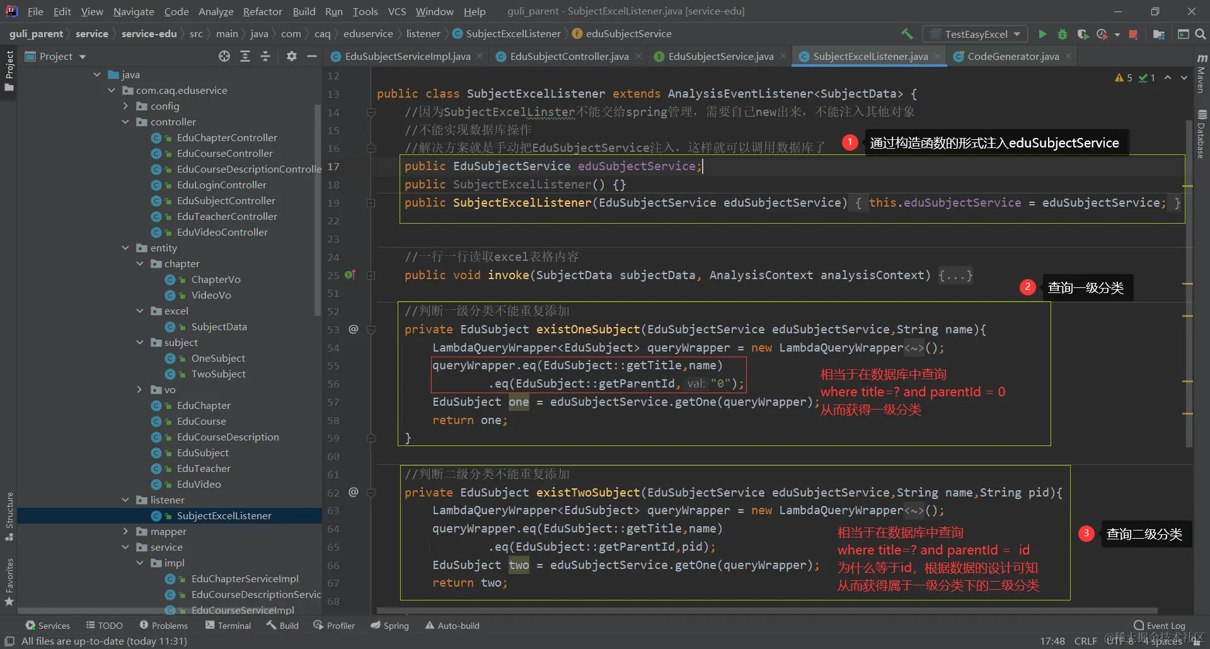Expand the config package folder

pos(125,106)
